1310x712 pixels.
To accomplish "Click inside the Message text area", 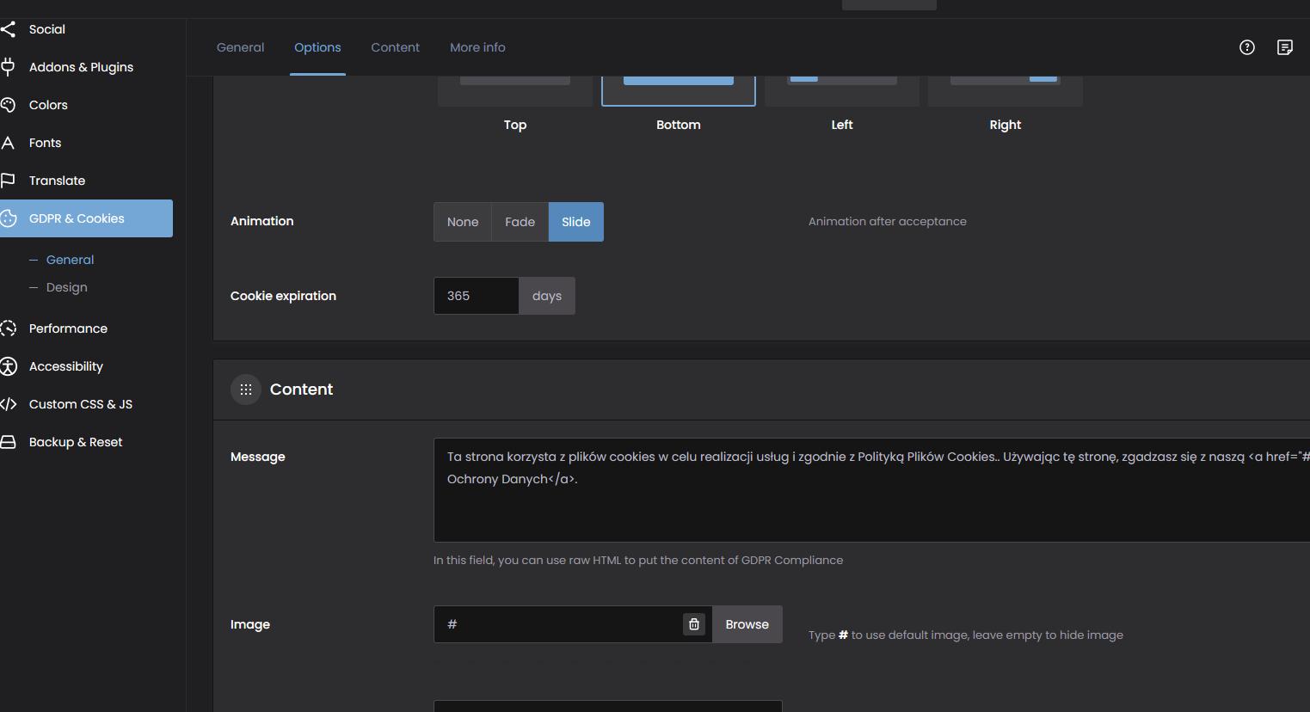I will [871, 490].
